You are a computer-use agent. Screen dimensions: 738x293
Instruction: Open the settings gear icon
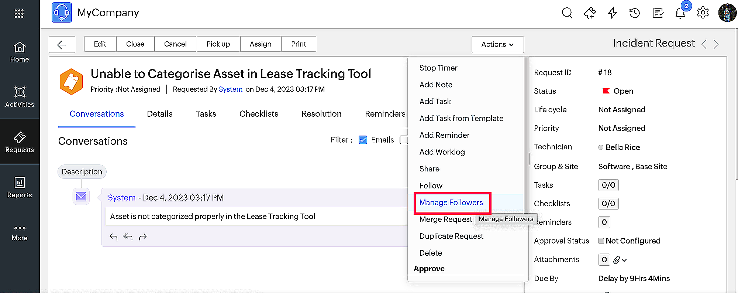703,13
